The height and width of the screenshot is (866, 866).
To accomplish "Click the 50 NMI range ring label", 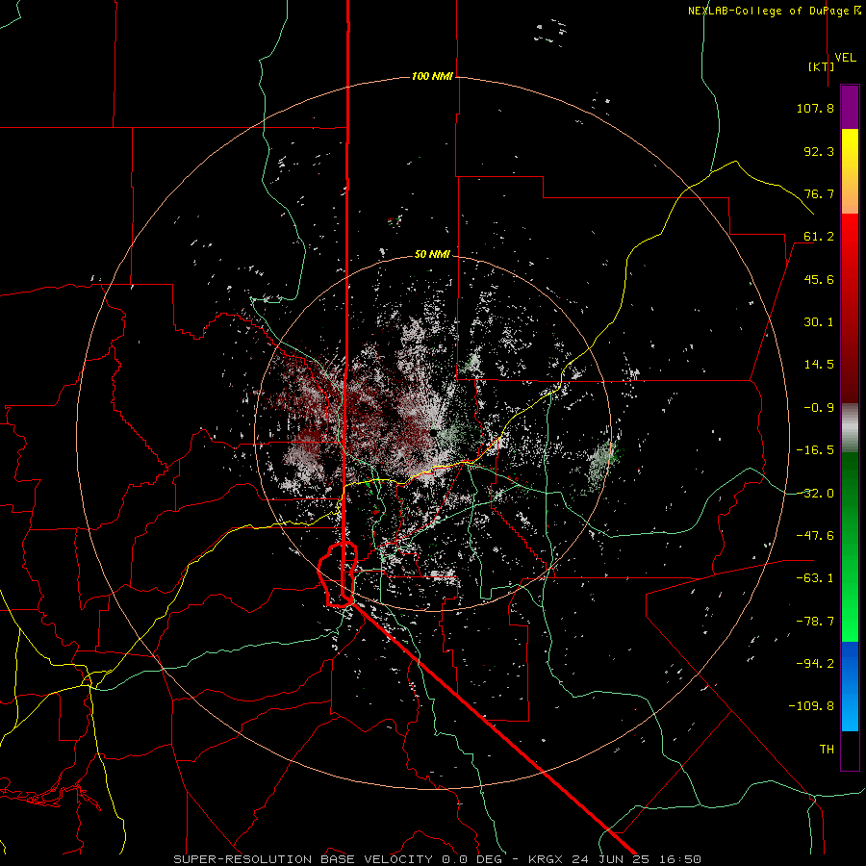I will 432,254.
